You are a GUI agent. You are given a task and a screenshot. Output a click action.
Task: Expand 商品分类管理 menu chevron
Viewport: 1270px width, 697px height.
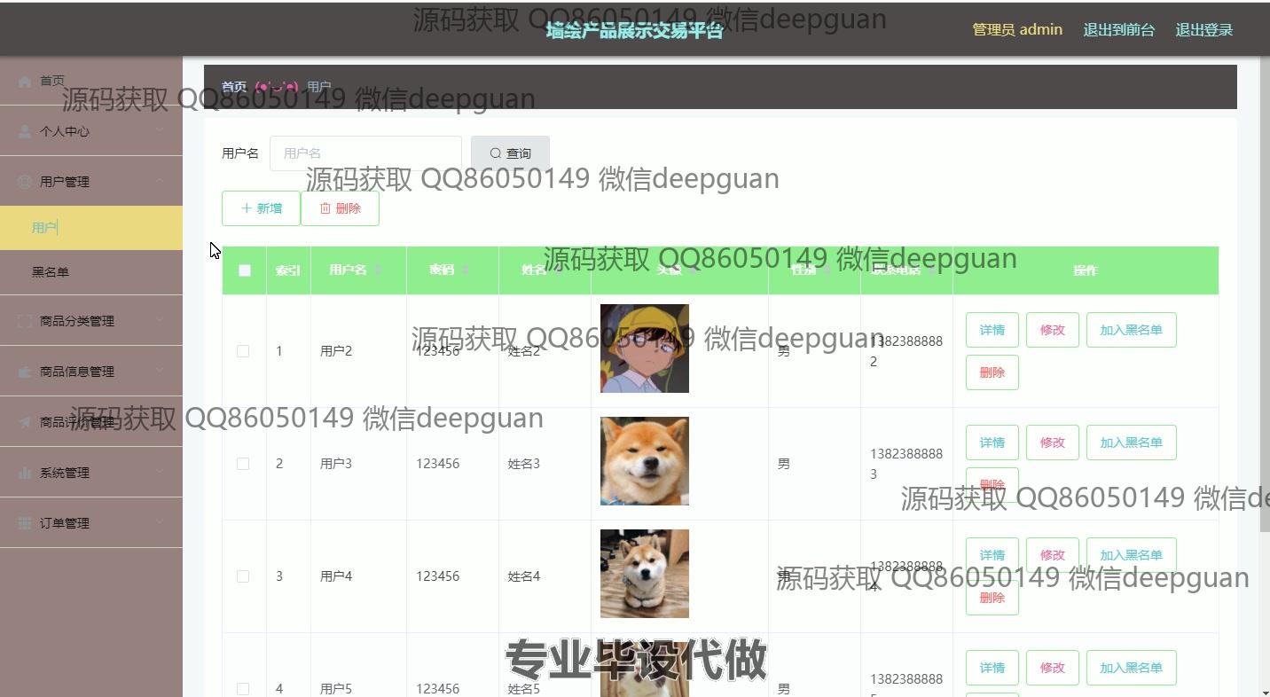coord(160,320)
